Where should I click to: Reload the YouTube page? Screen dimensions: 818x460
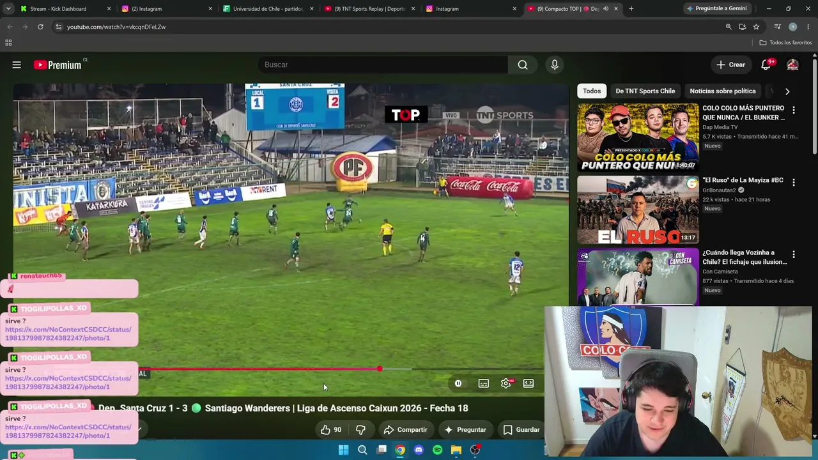(40, 27)
